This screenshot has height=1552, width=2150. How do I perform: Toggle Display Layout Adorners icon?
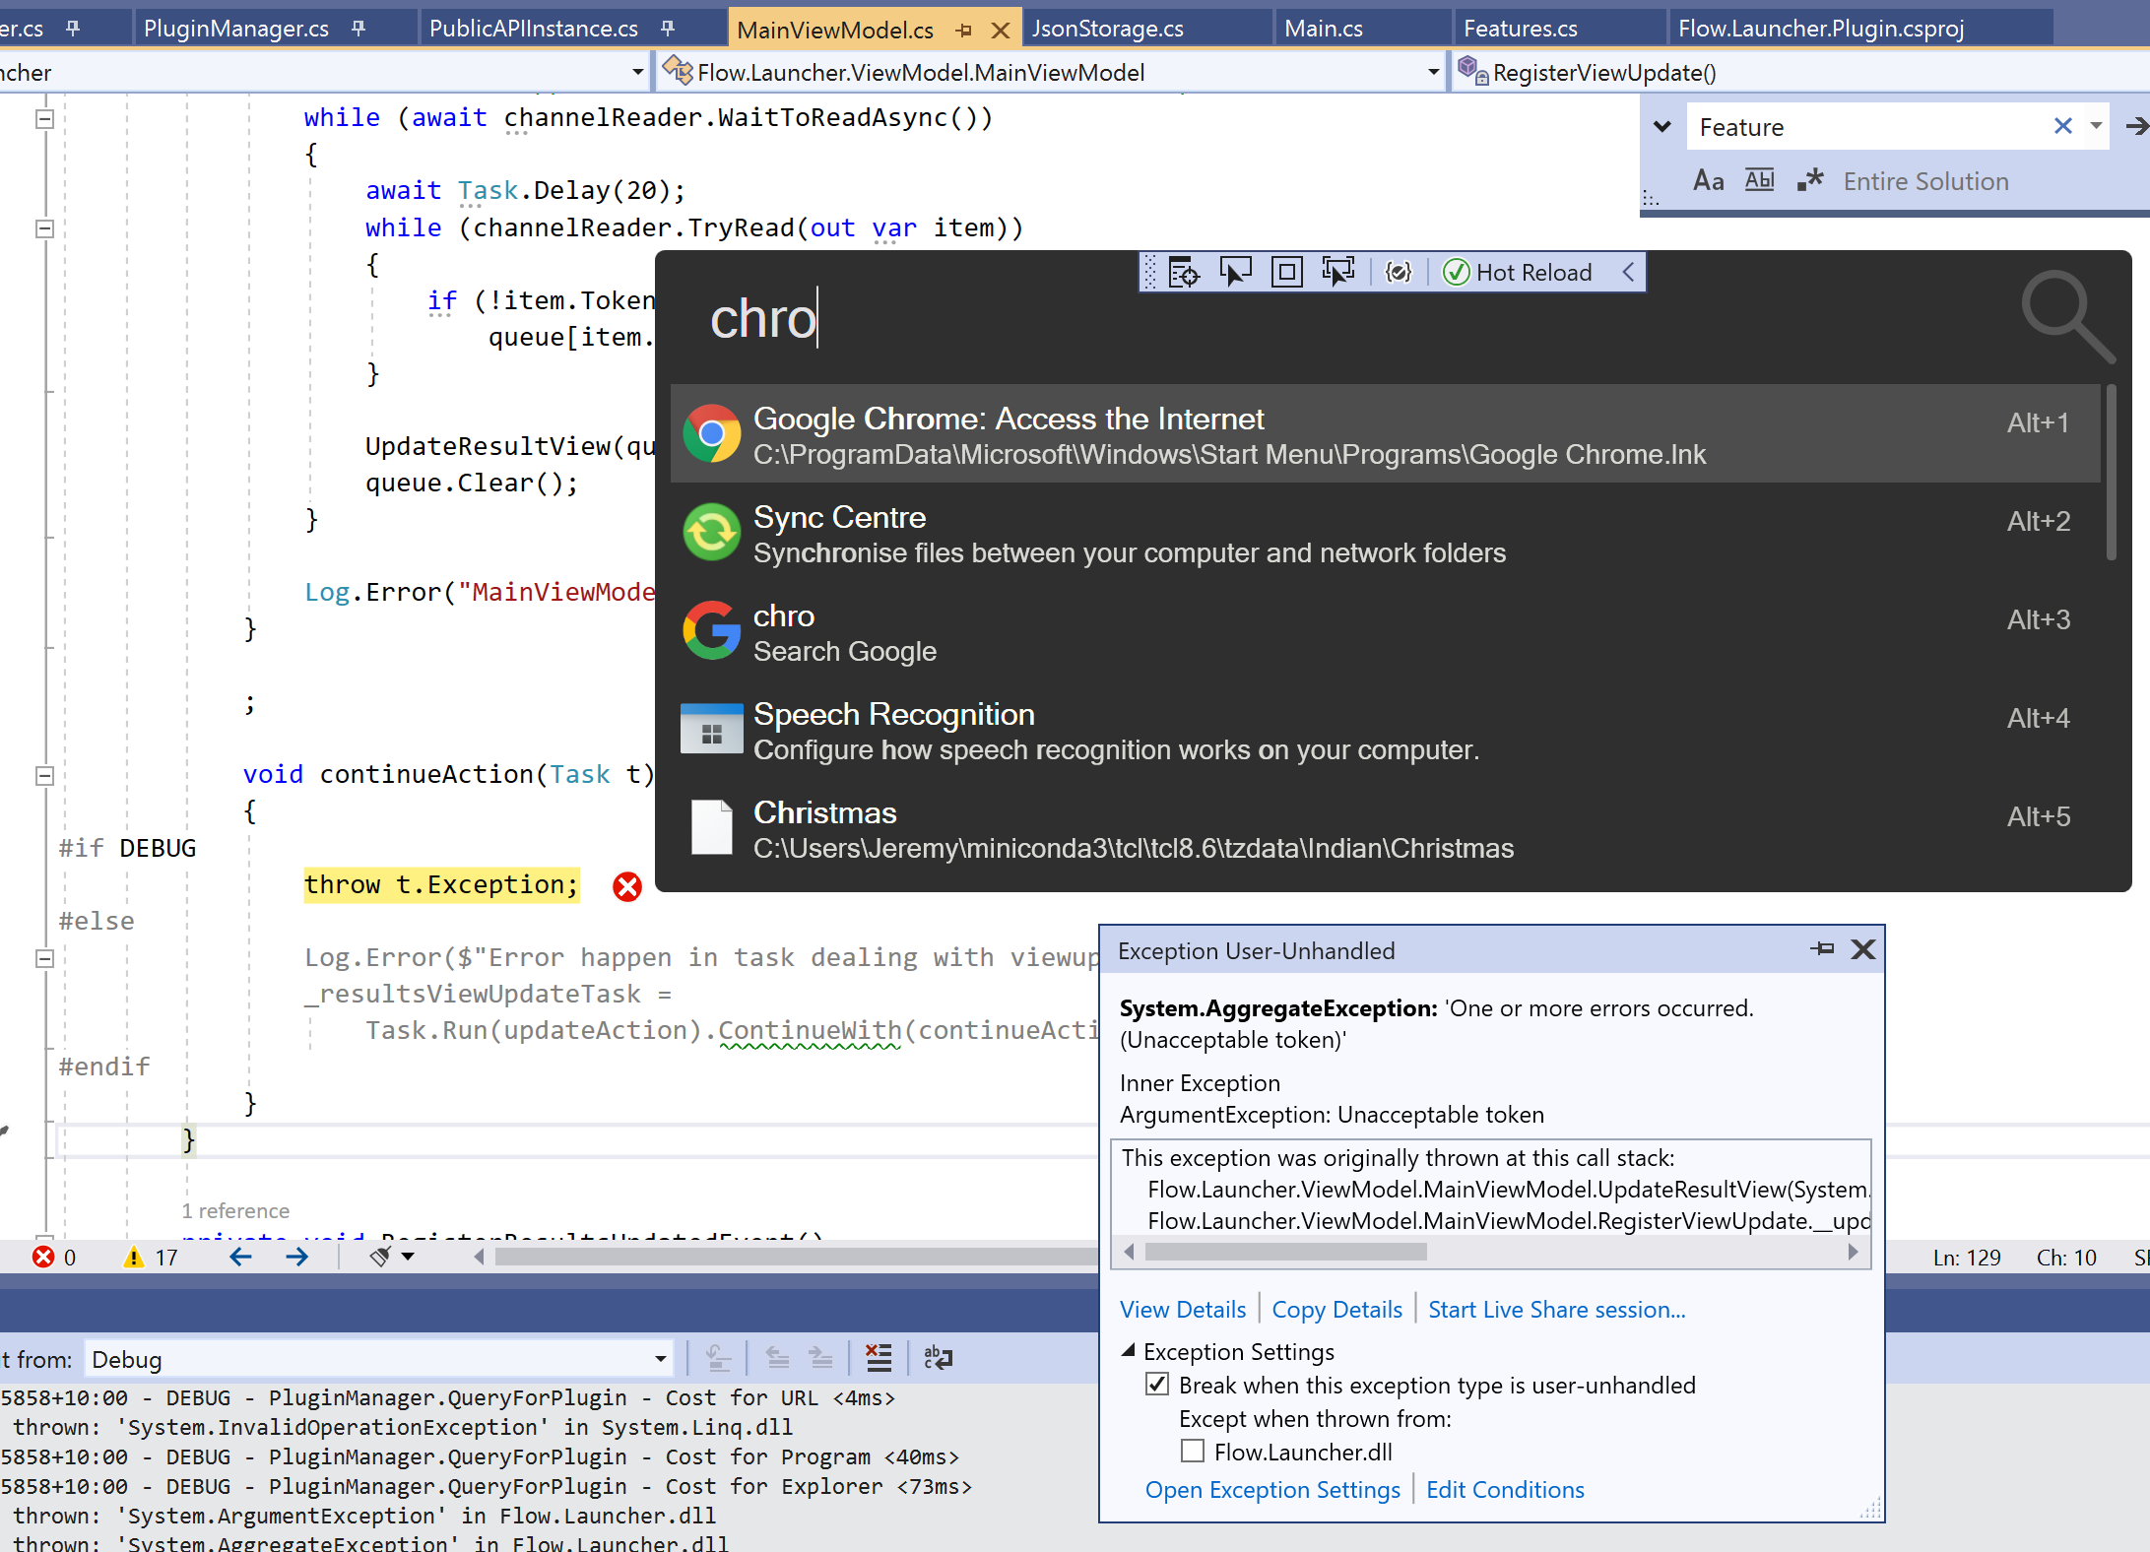tap(1286, 272)
